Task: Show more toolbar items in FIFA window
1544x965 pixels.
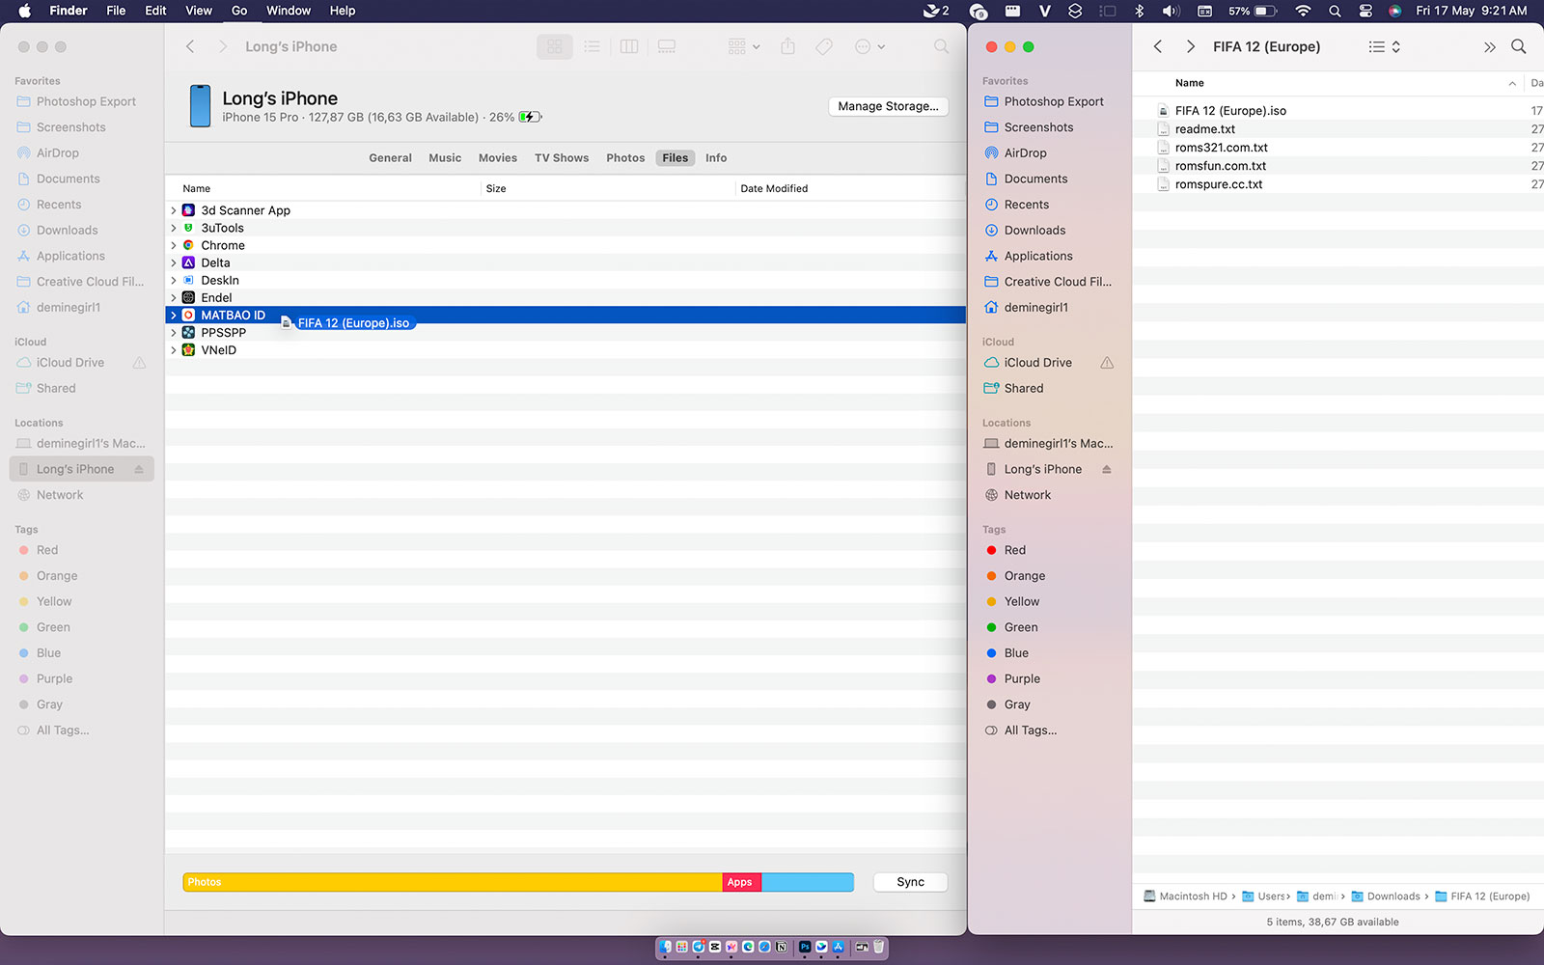Action: 1489,46
